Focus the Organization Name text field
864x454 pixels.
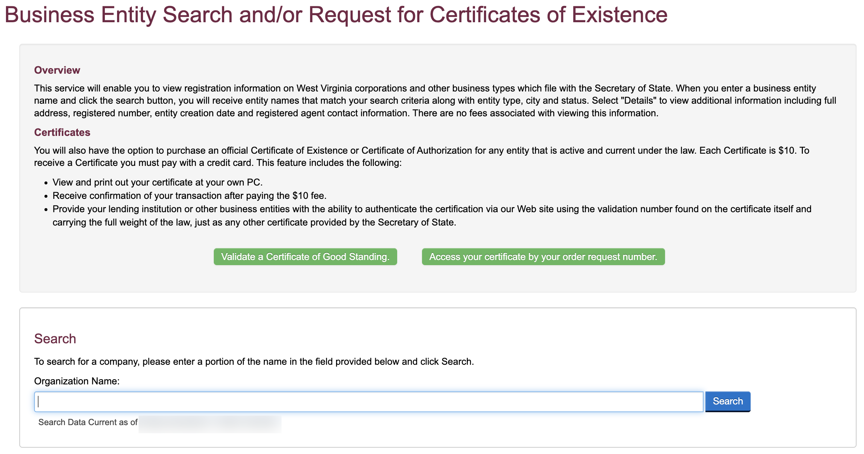368,402
